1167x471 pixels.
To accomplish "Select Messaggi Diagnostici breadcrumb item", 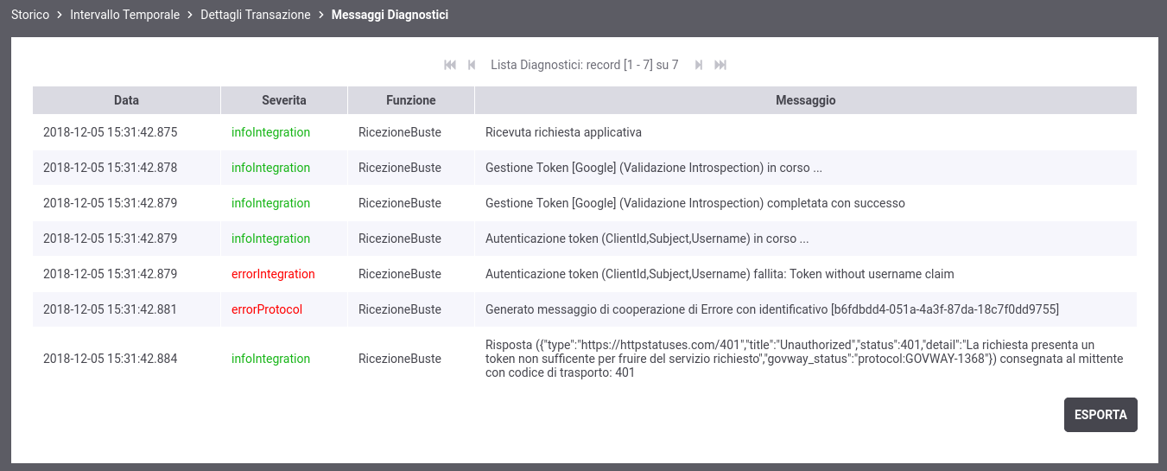I will pos(390,15).
